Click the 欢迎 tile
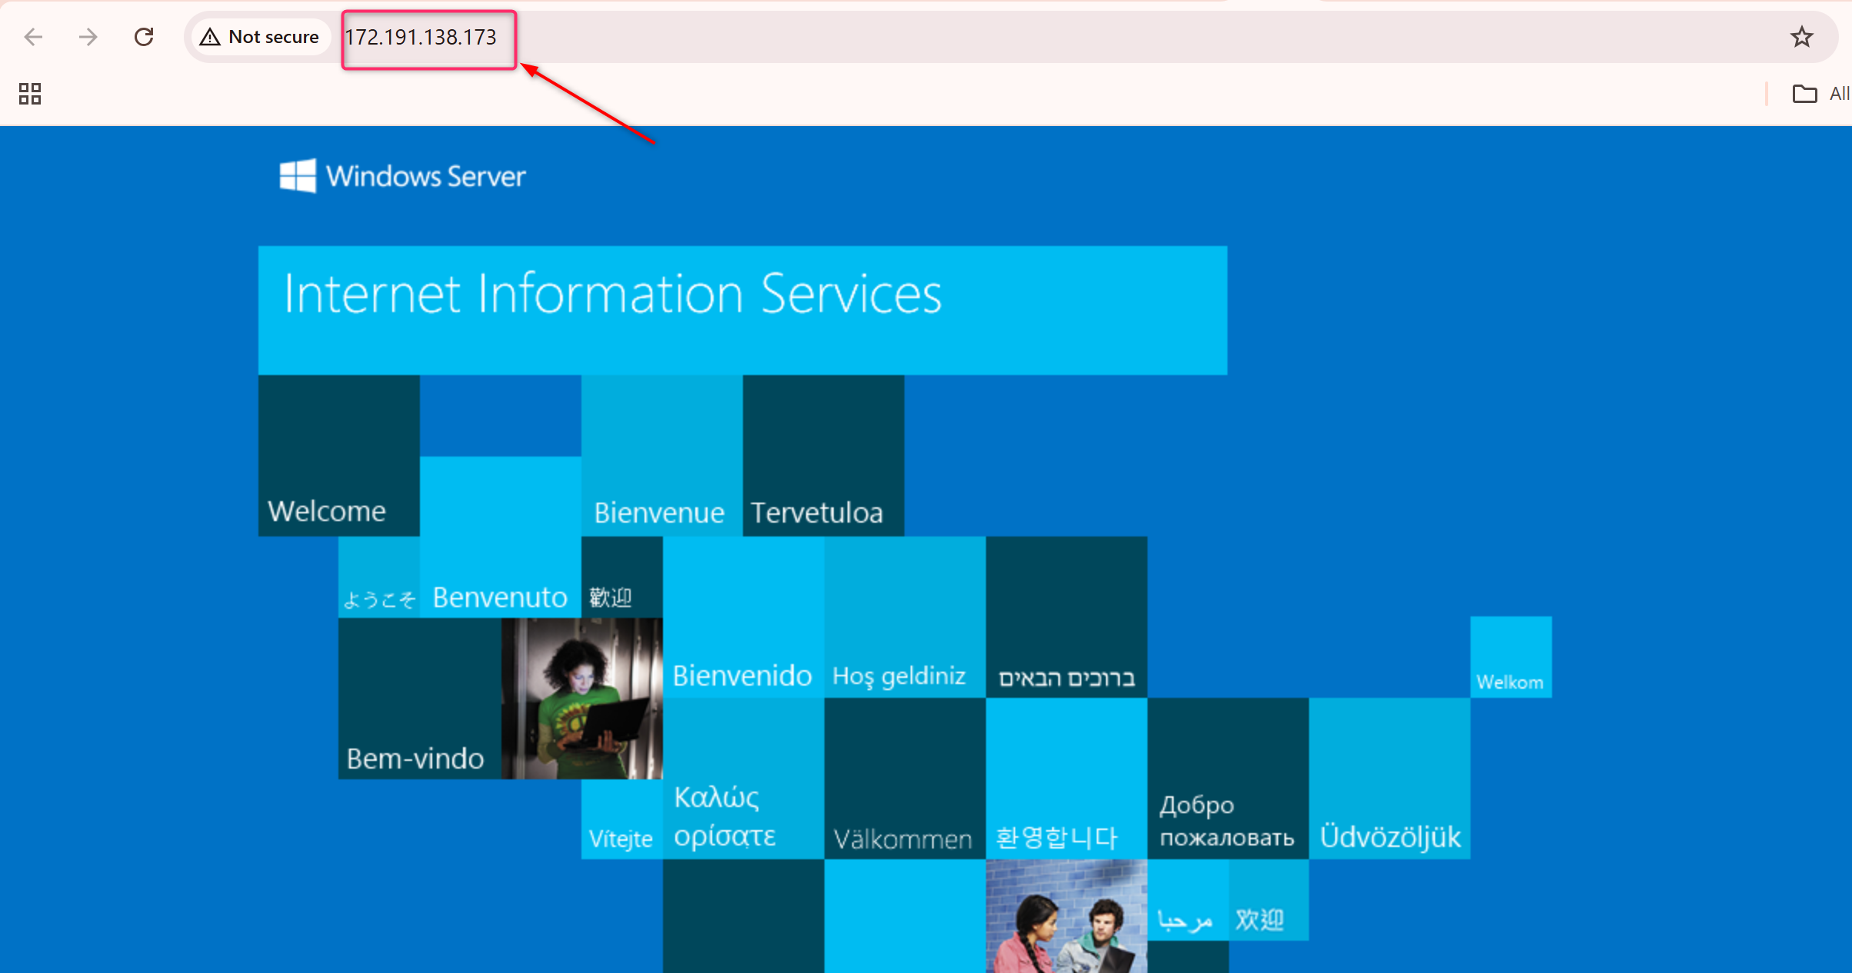 1269,900
